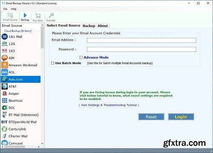213x153 pixels.
Task: Select the Charter Mail list entry text
Action: (18, 136)
